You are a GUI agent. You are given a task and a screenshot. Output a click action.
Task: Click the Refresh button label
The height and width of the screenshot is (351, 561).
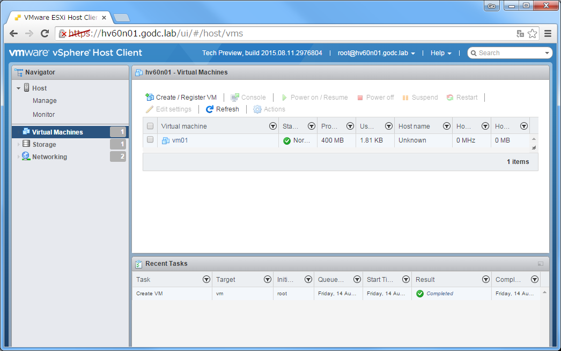pyautogui.click(x=227, y=109)
